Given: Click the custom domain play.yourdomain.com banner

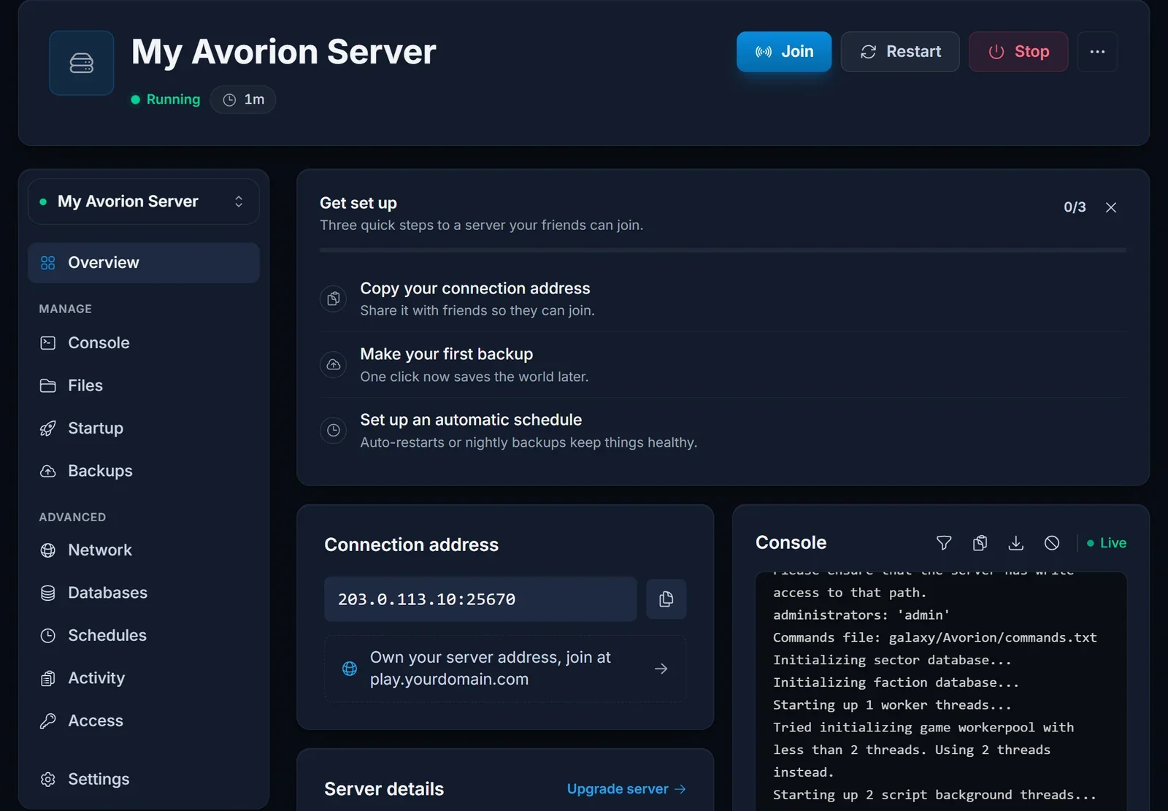Looking at the screenshot, I should 505,669.
